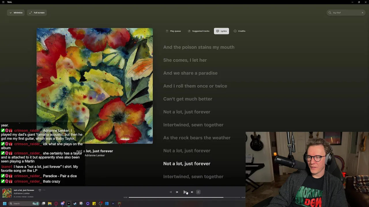Click the TIDAL icon in the taskbar
369x207 pixels.
click(69, 204)
